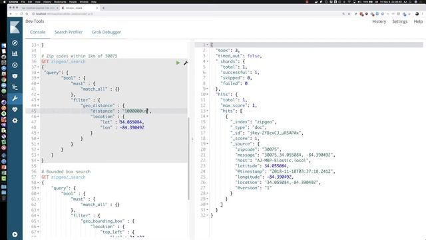Collapse the _source block at response line 19
The height and width of the screenshot is (240, 426).
(207, 144)
